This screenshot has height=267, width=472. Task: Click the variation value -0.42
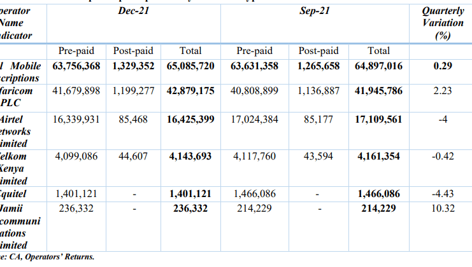[443, 156]
